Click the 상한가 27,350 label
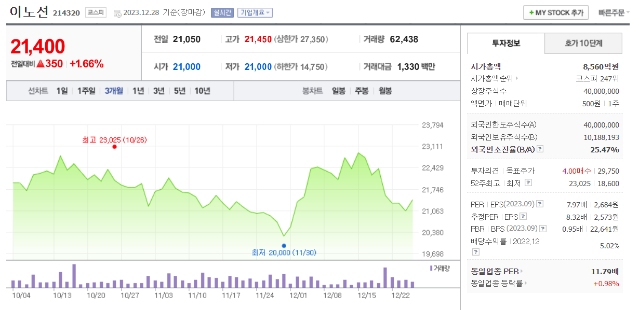 (x=301, y=39)
